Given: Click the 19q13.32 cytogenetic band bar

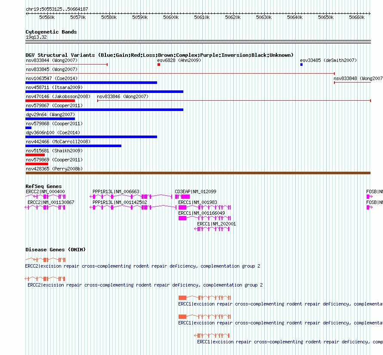Looking at the screenshot, I should coord(198,42).
